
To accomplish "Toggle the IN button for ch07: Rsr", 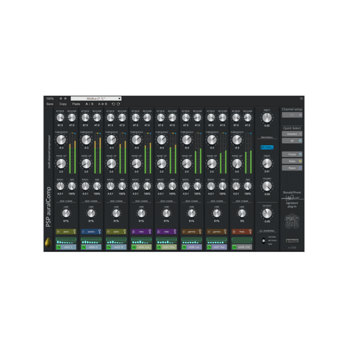I will tap(209, 247).
